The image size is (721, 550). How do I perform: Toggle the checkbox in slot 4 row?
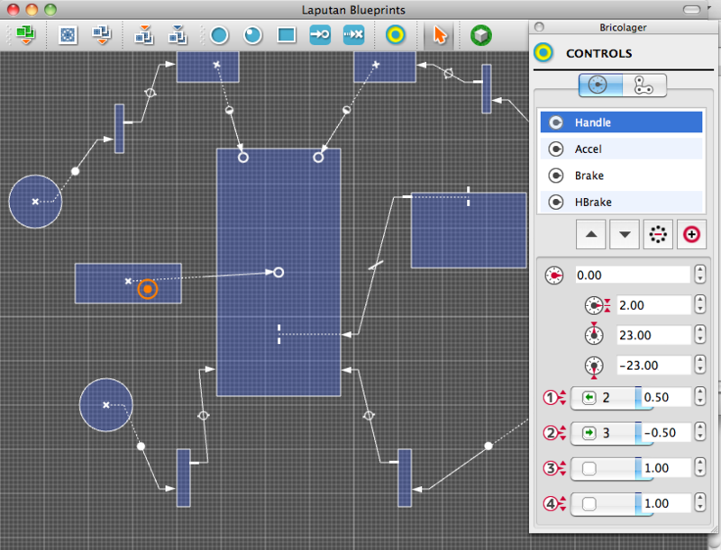pyautogui.click(x=589, y=503)
